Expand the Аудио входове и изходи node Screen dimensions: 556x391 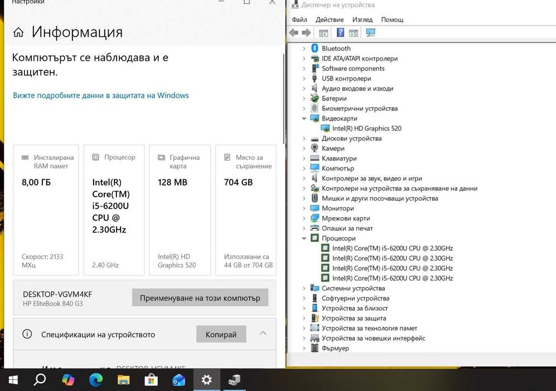pyautogui.click(x=304, y=88)
